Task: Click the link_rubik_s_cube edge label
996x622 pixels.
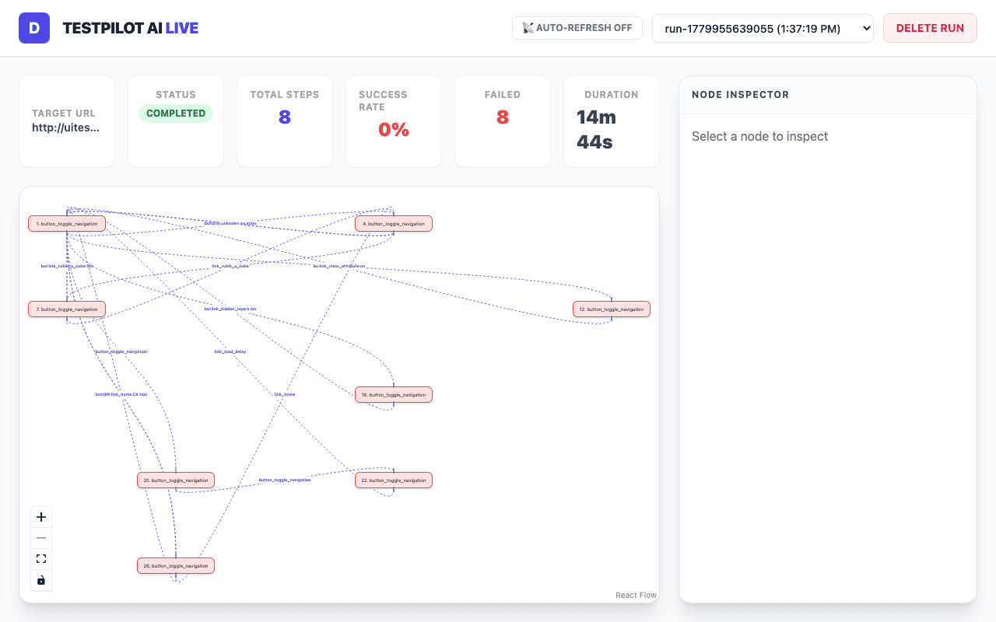Action: (230, 266)
